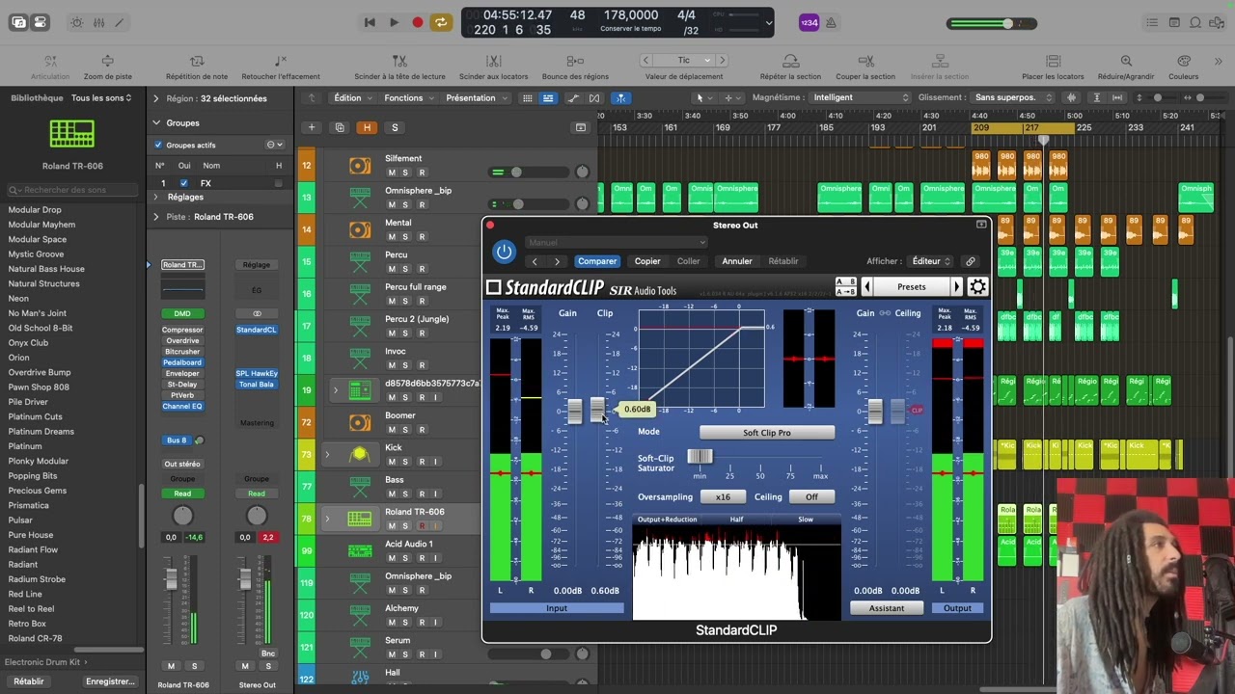The image size is (1235, 694).
Task: Open the Glissement Sans superpos. dropdown
Action: click(x=1011, y=97)
